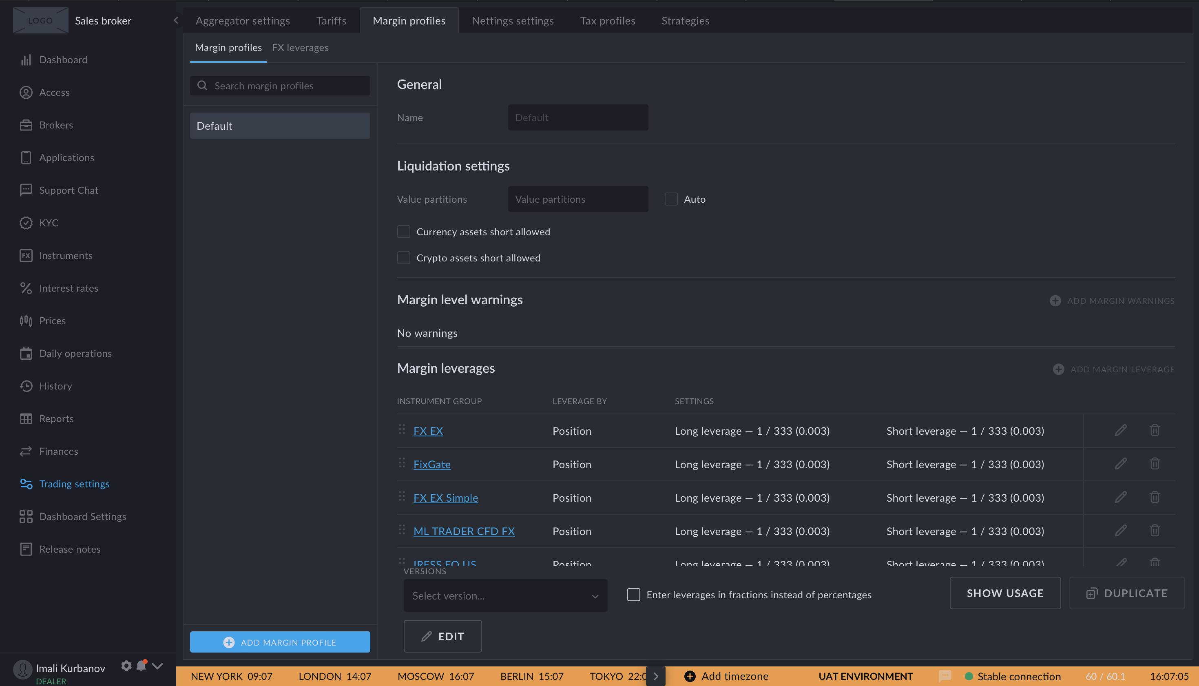Collapse the left sidebar with chevron arrow
Viewport: 1199px width, 686px height.
(176, 20)
